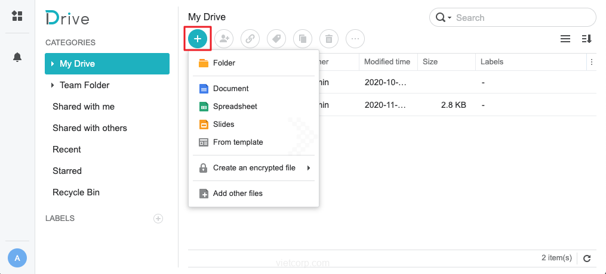Click the Get link chain icon
The height and width of the screenshot is (274, 606).
pyautogui.click(x=250, y=39)
